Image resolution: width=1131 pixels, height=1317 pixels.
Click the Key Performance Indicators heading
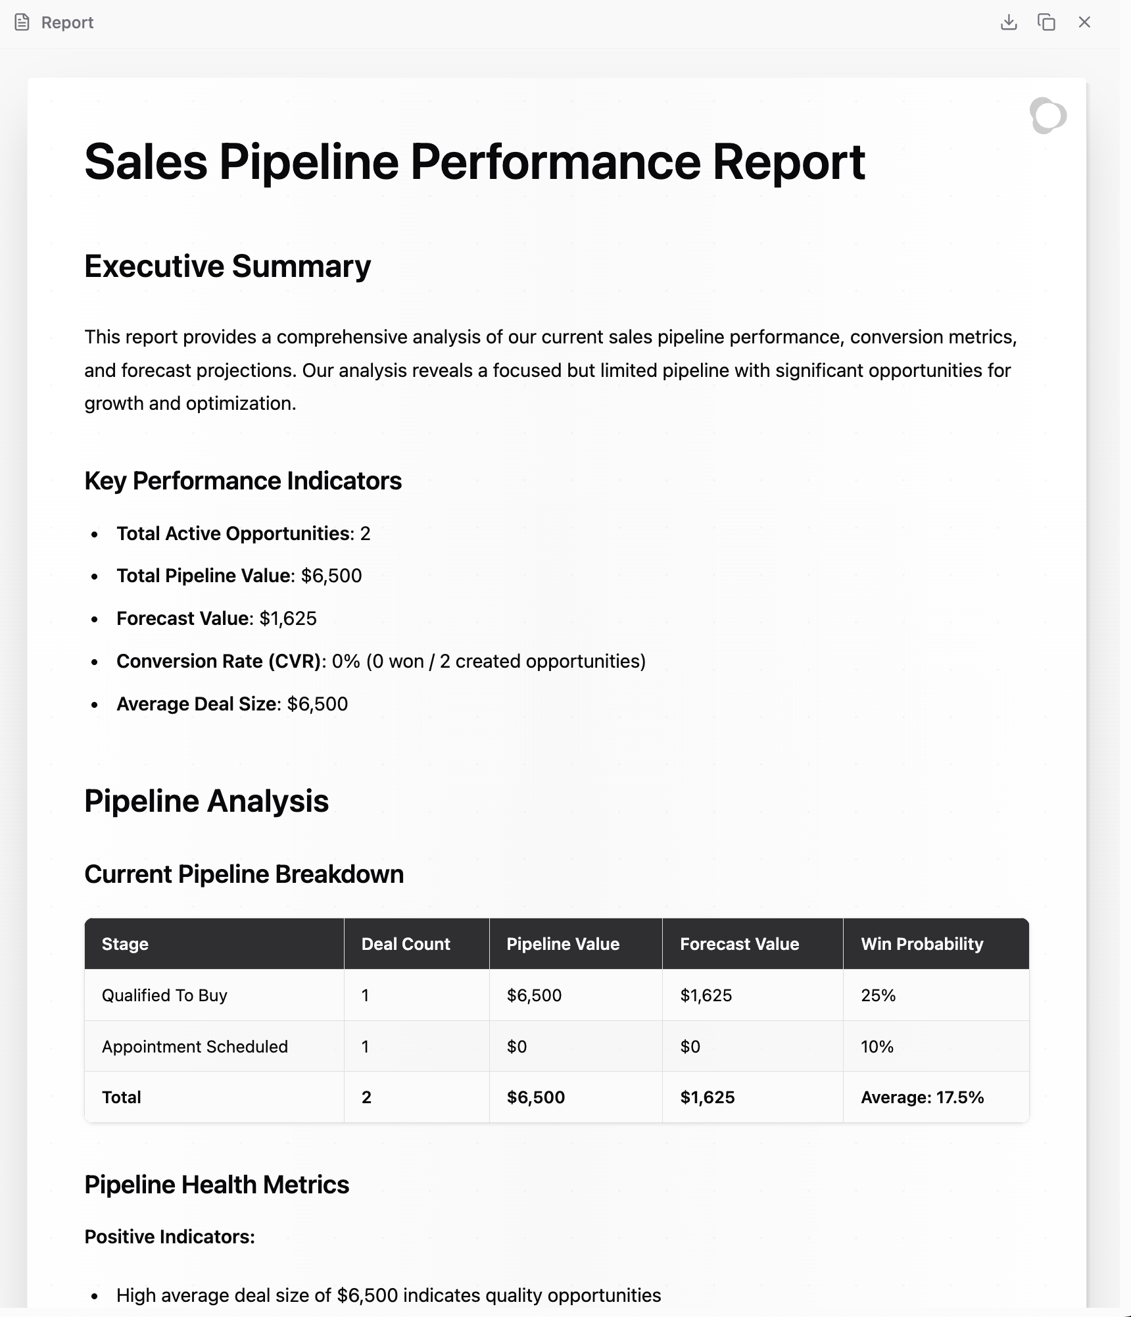click(x=243, y=481)
